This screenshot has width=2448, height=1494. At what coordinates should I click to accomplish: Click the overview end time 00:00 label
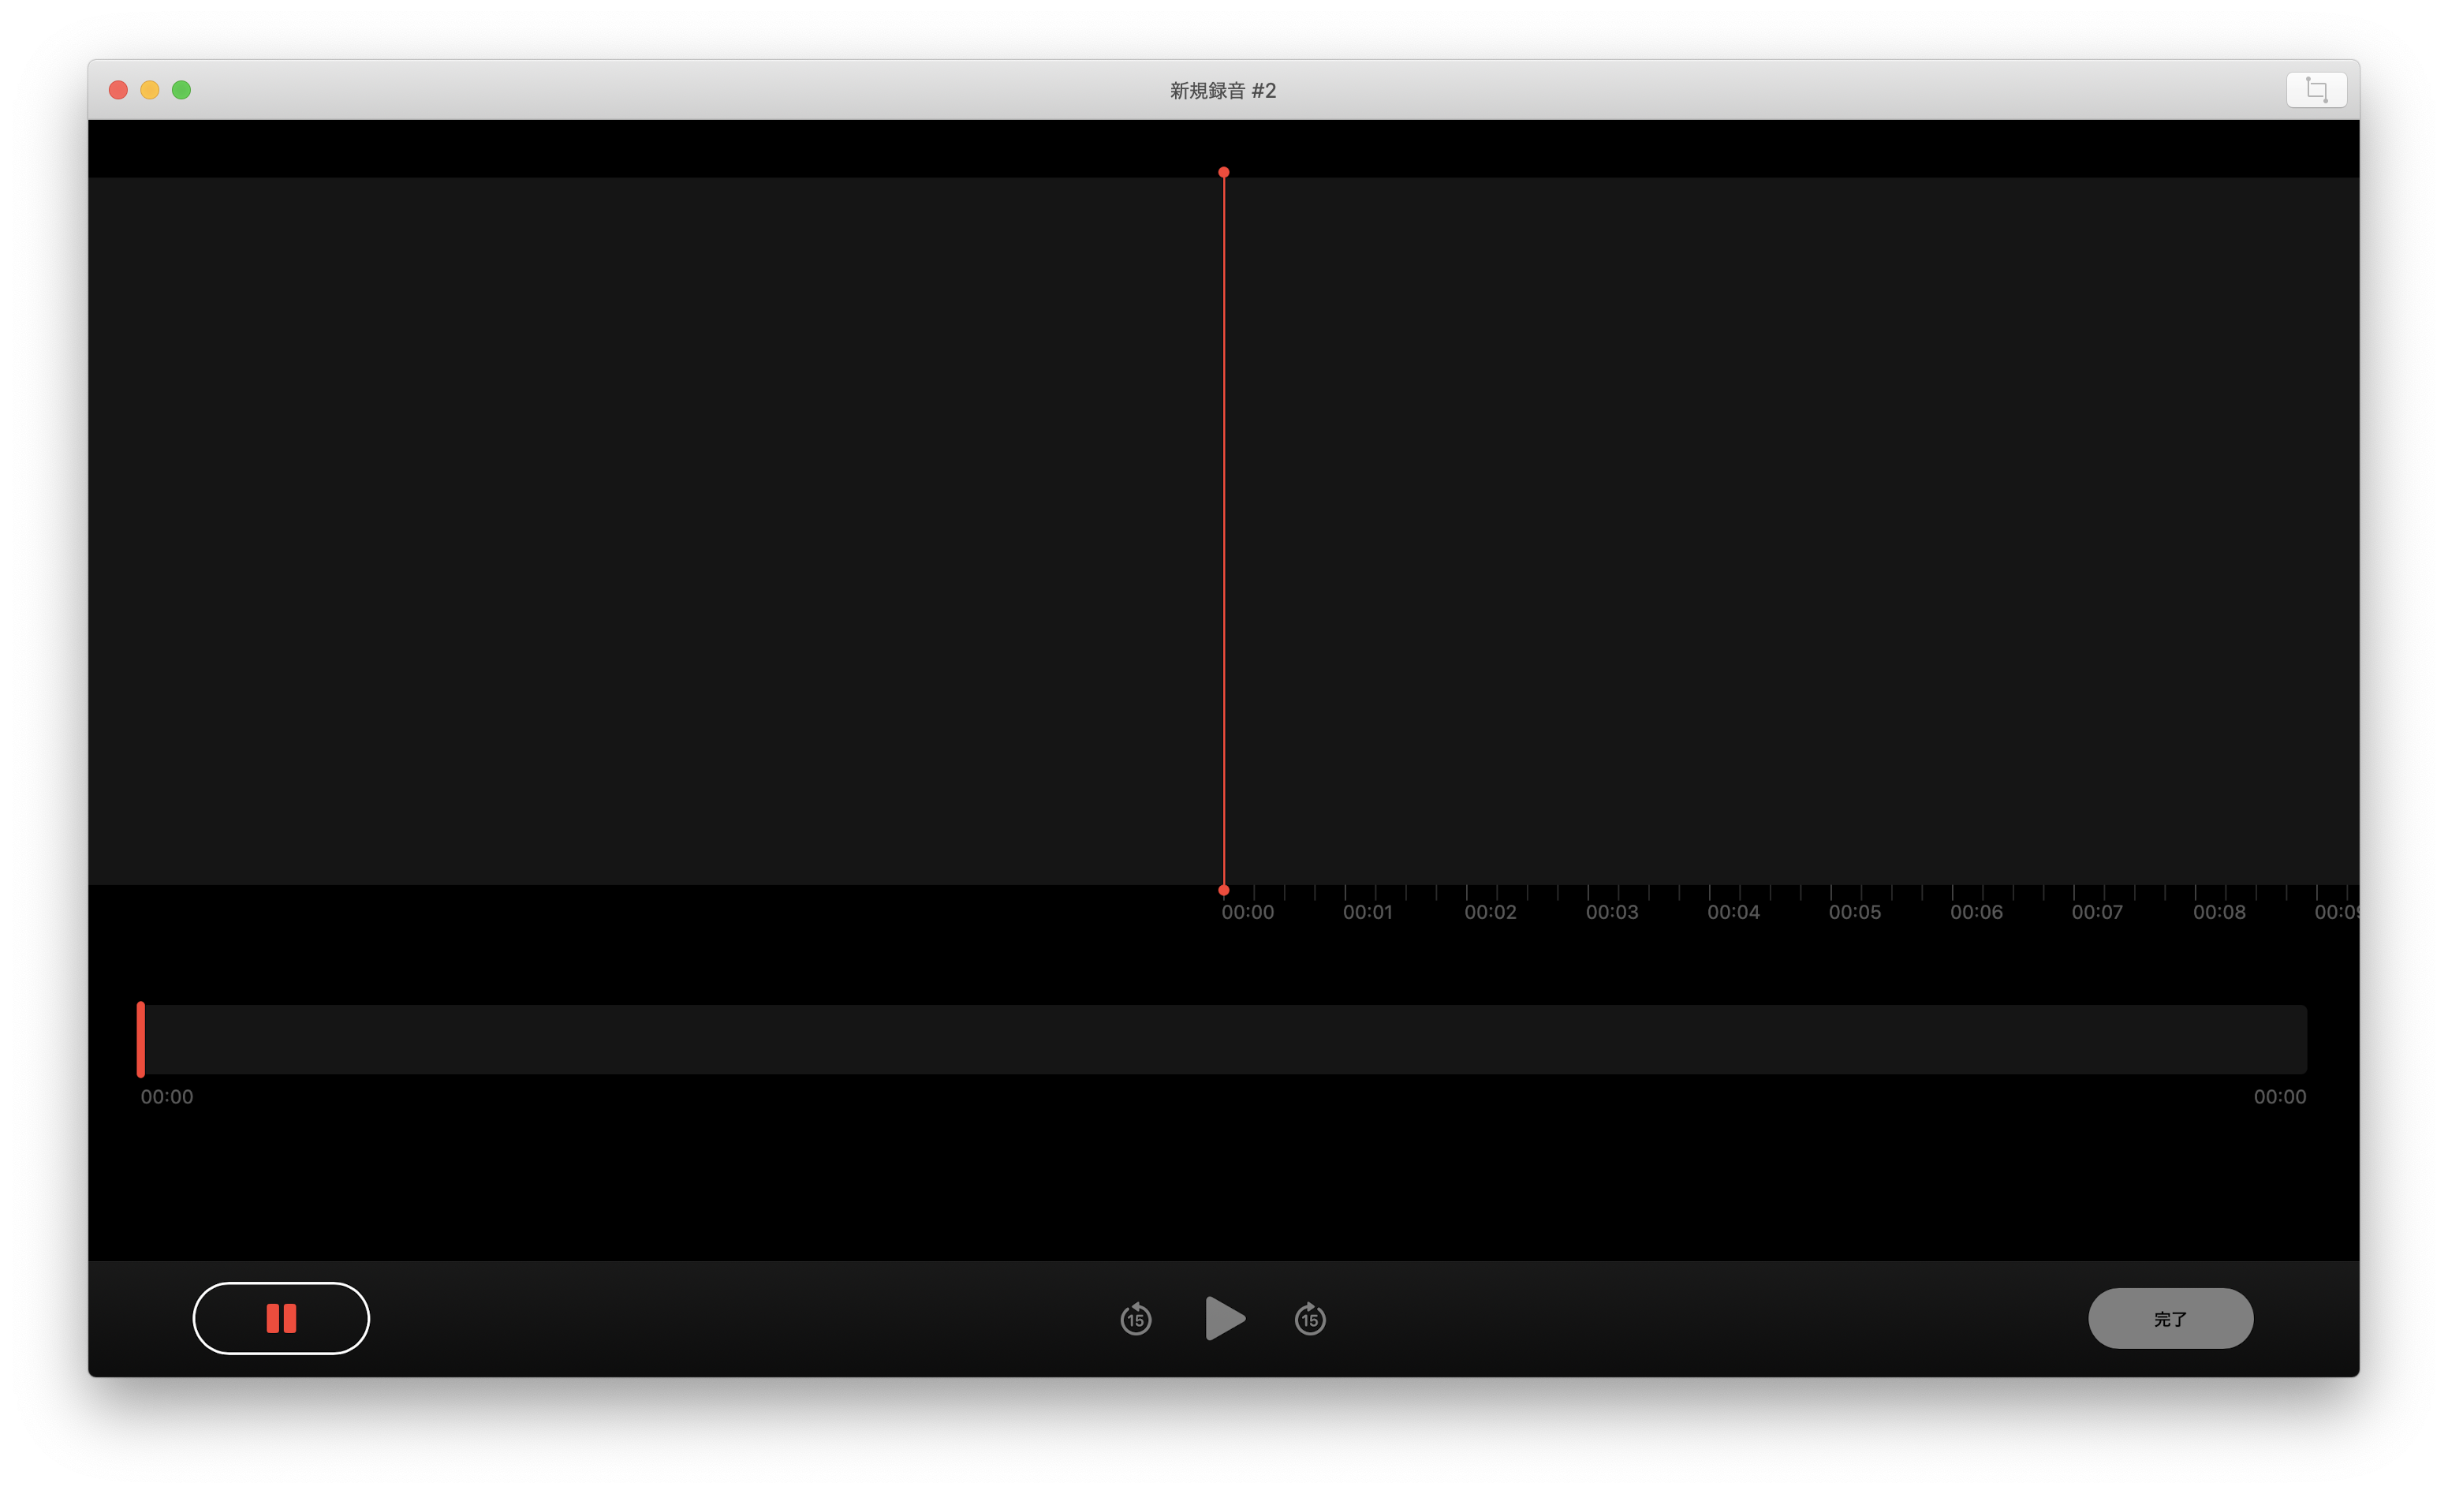pos(2279,1096)
